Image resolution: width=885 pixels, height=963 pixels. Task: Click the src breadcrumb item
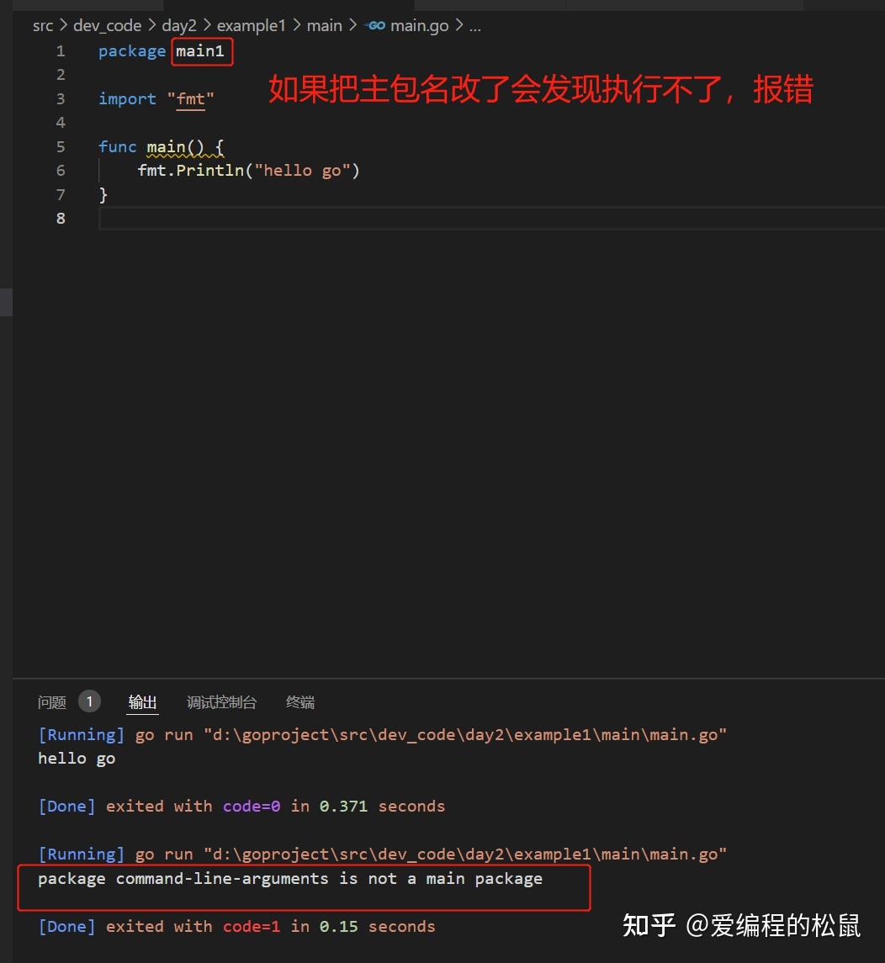coord(42,25)
